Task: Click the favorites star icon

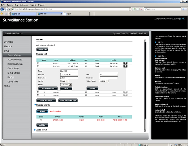Action: point(2,14)
